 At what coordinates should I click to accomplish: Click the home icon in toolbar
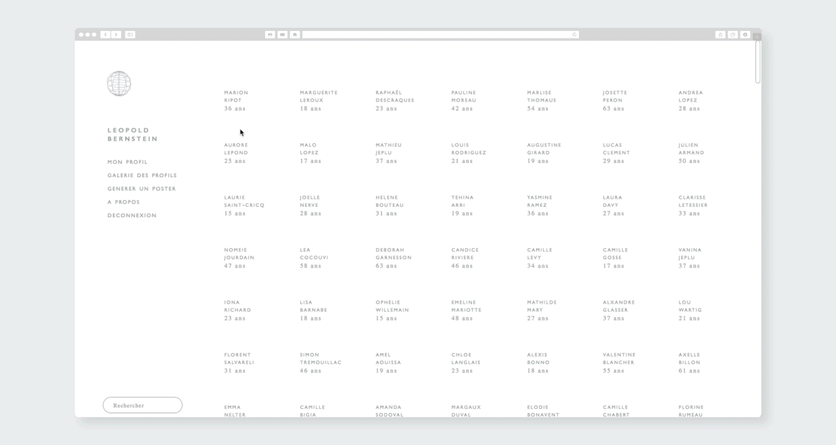295,35
